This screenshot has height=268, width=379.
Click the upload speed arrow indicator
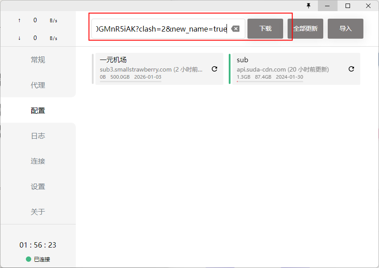pos(19,20)
